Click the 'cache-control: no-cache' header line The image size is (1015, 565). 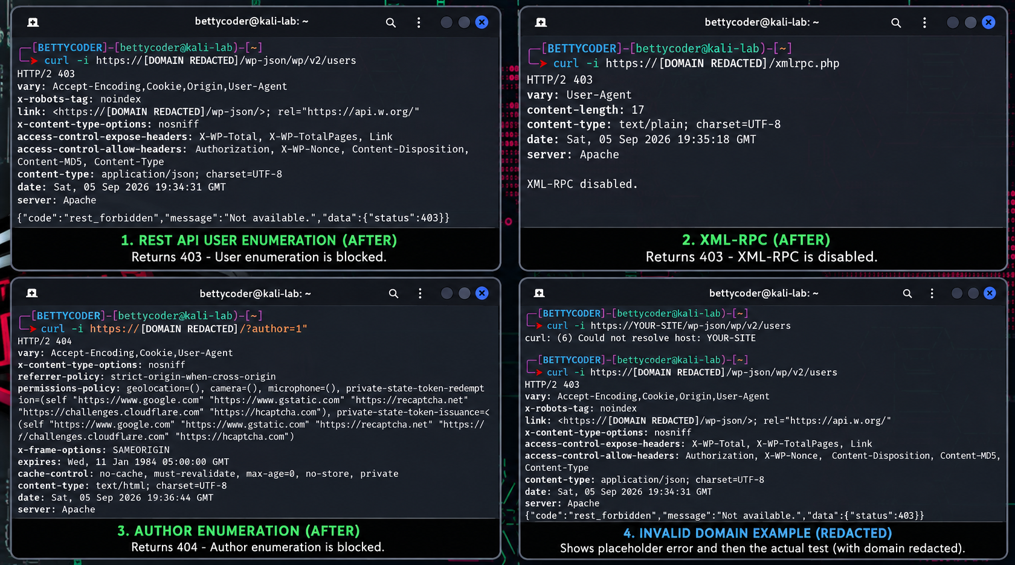[208, 474]
